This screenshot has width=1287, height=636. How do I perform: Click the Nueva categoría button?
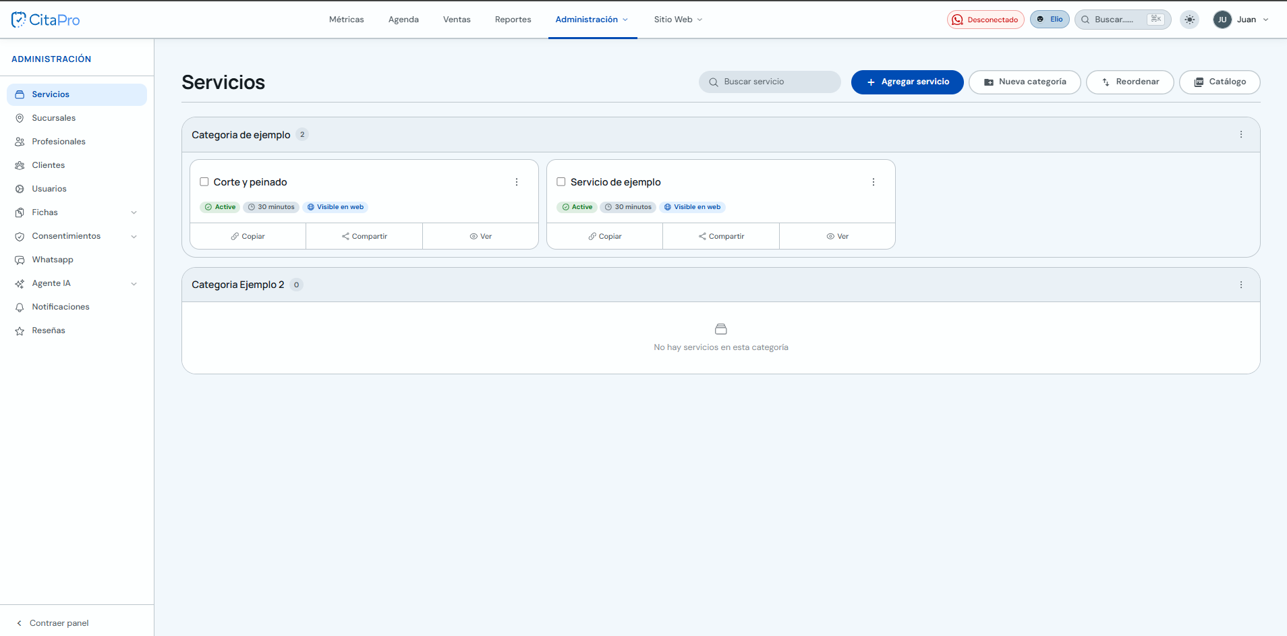tap(1025, 82)
